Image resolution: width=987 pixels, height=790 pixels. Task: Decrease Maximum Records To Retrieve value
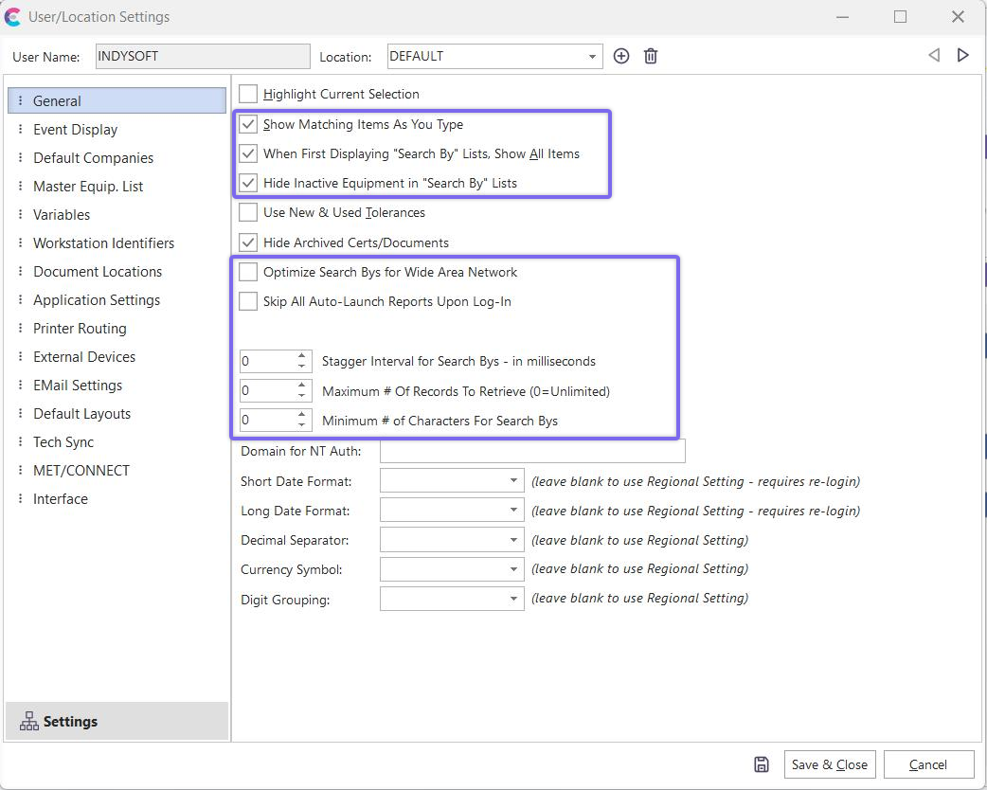pyautogui.click(x=302, y=396)
